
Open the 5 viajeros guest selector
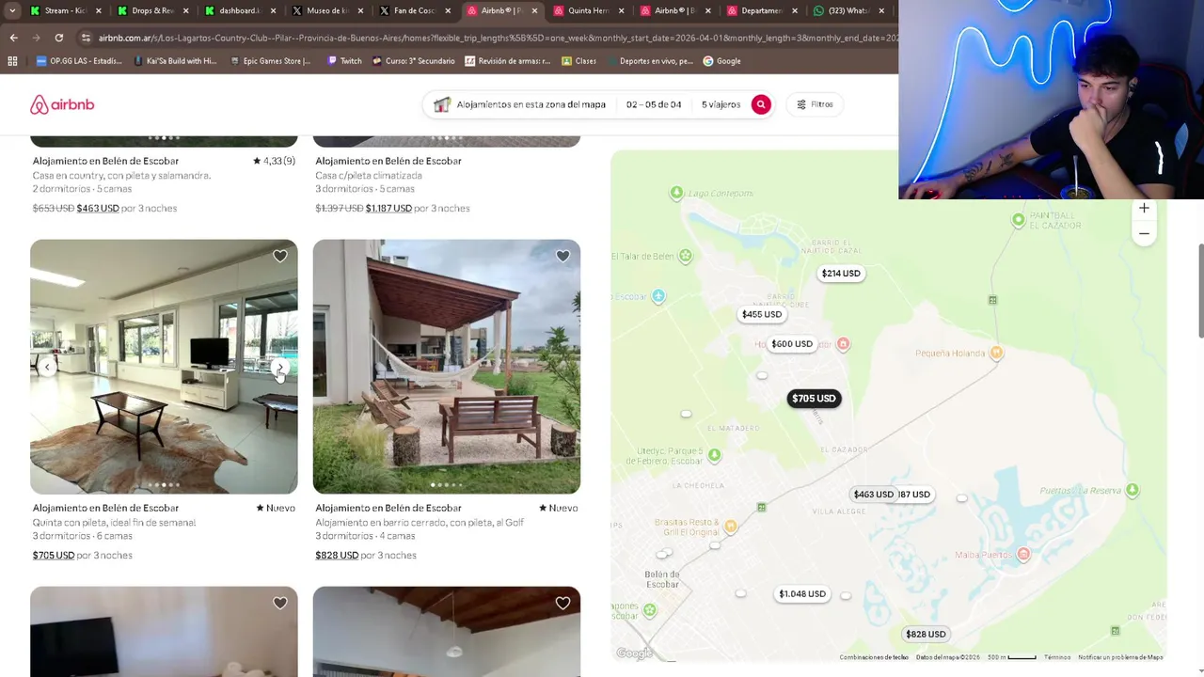pos(721,104)
